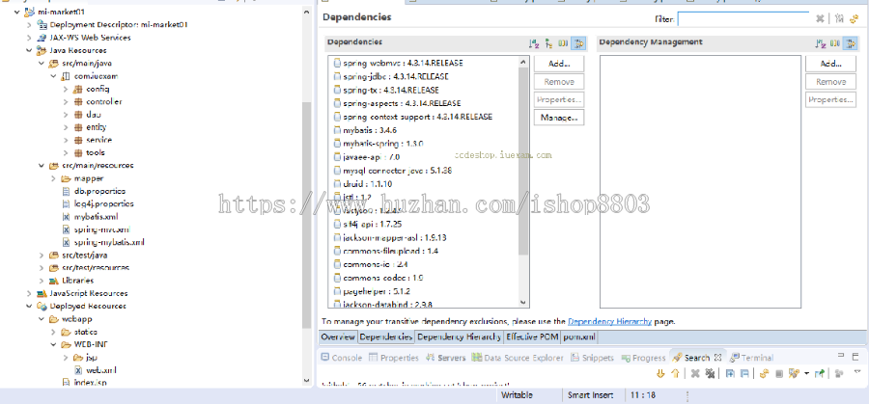Click the orange refresh icon at top right

point(855,19)
